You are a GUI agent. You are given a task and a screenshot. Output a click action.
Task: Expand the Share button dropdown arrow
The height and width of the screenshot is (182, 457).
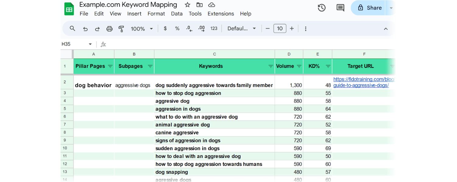point(391,8)
